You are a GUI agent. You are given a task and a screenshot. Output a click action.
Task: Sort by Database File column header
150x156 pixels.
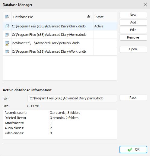53,17
